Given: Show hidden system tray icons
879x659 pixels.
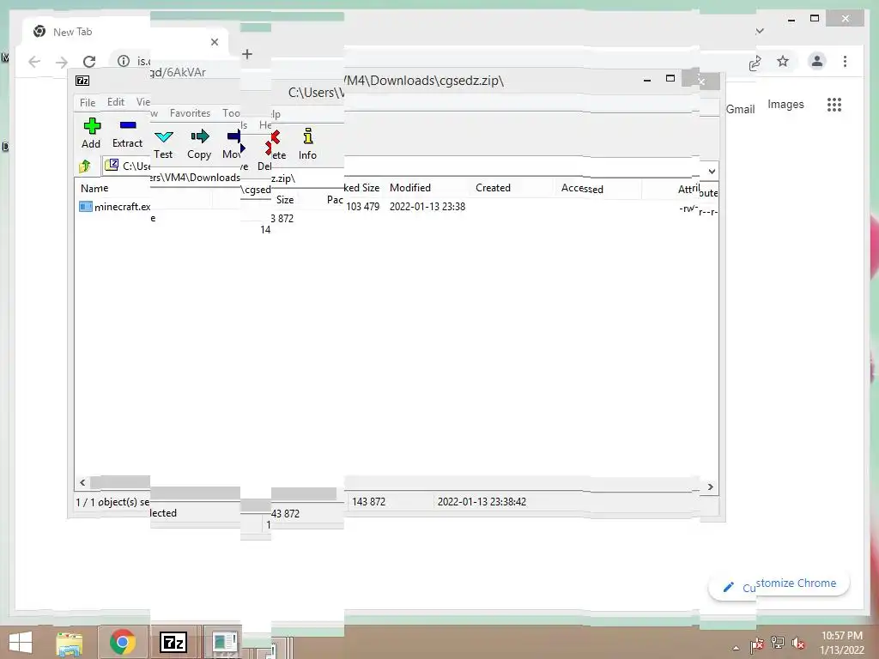Looking at the screenshot, I should pyautogui.click(x=736, y=649).
